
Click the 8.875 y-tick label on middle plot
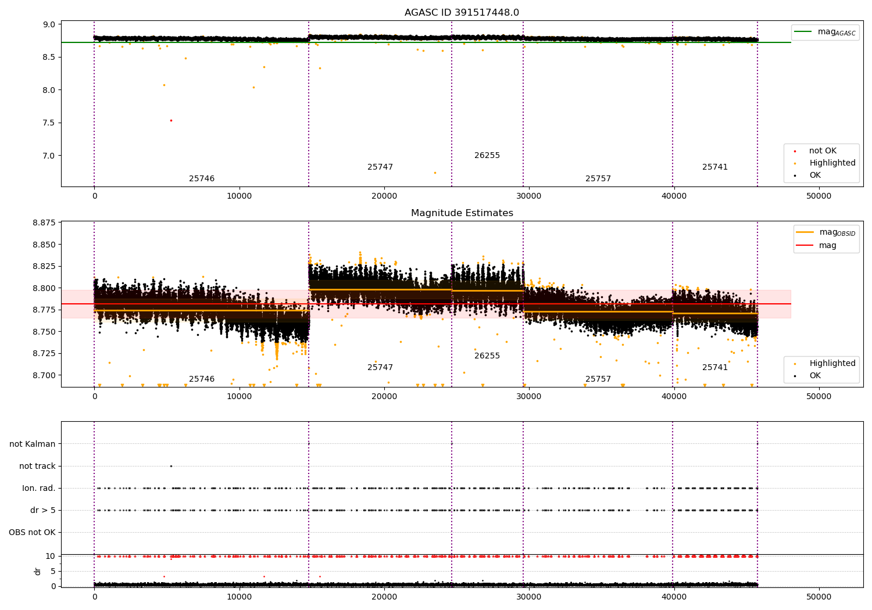44,223
